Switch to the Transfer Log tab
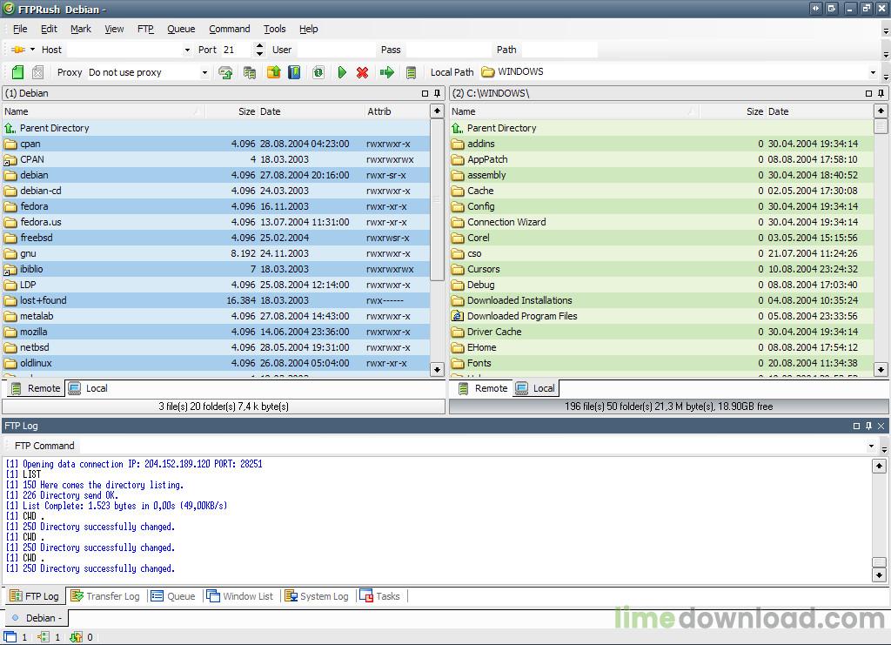Viewport: 891px width, 645px height. pos(105,596)
